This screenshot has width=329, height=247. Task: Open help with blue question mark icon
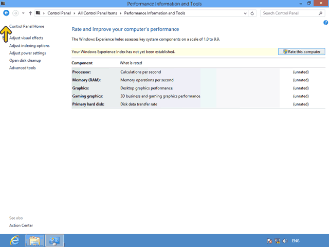(x=325, y=23)
